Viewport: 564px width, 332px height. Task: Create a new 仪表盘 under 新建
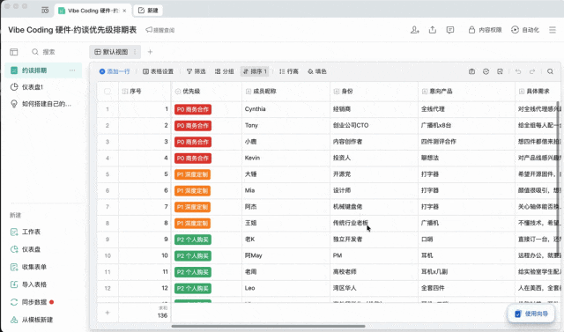[x=26, y=249]
